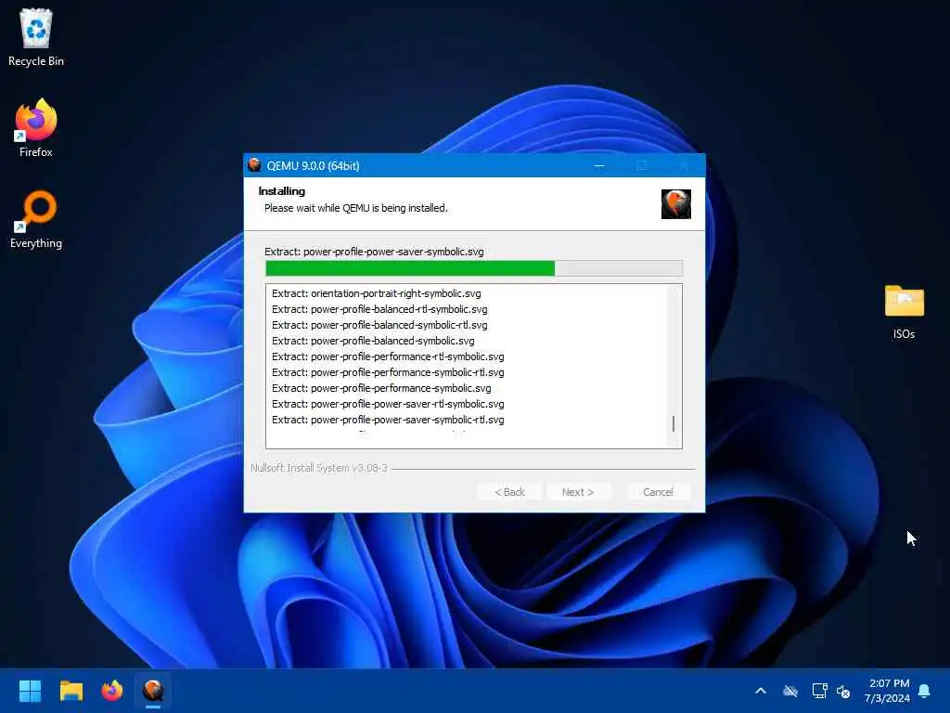Viewport: 950px width, 713px height.
Task: Click the muted volume tray icon
Action: click(x=843, y=691)
